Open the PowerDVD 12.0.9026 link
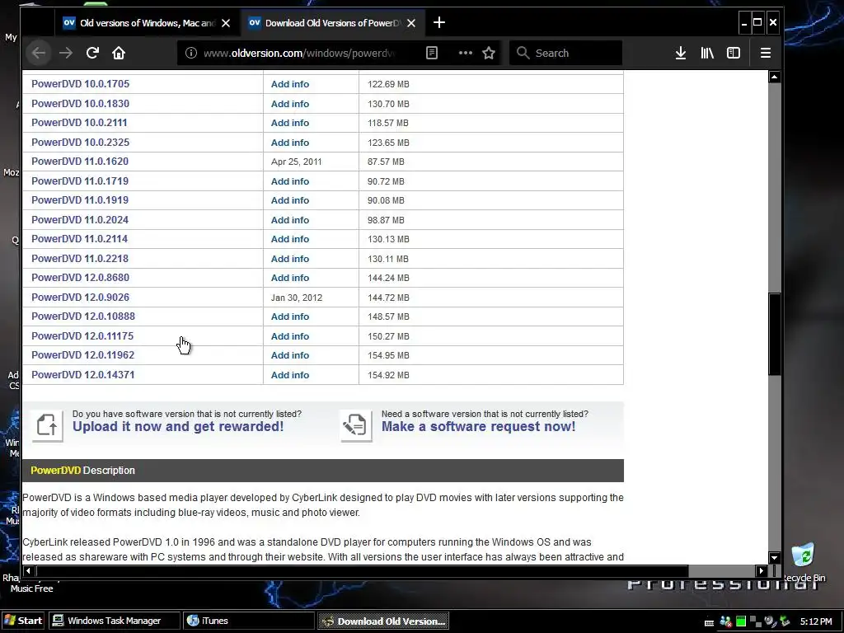The height and width of the screenshot is (633, 844). coord(80,297)
